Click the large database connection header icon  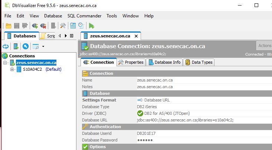tap(85, 46)
